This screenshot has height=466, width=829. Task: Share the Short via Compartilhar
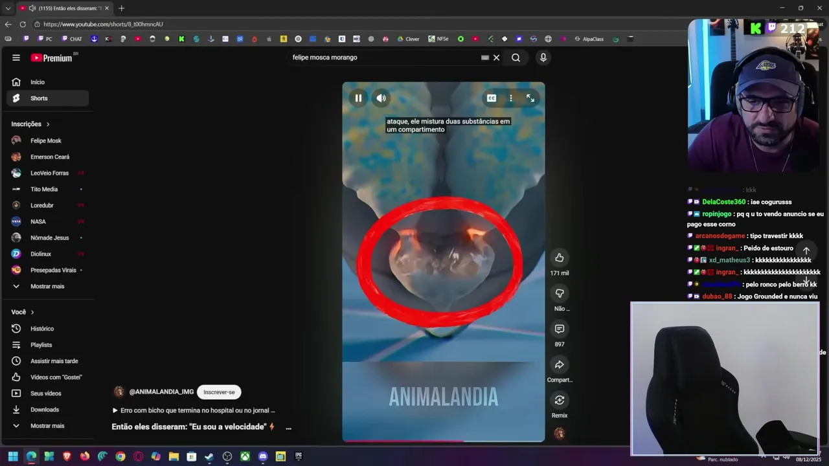[x=560, y=364]
